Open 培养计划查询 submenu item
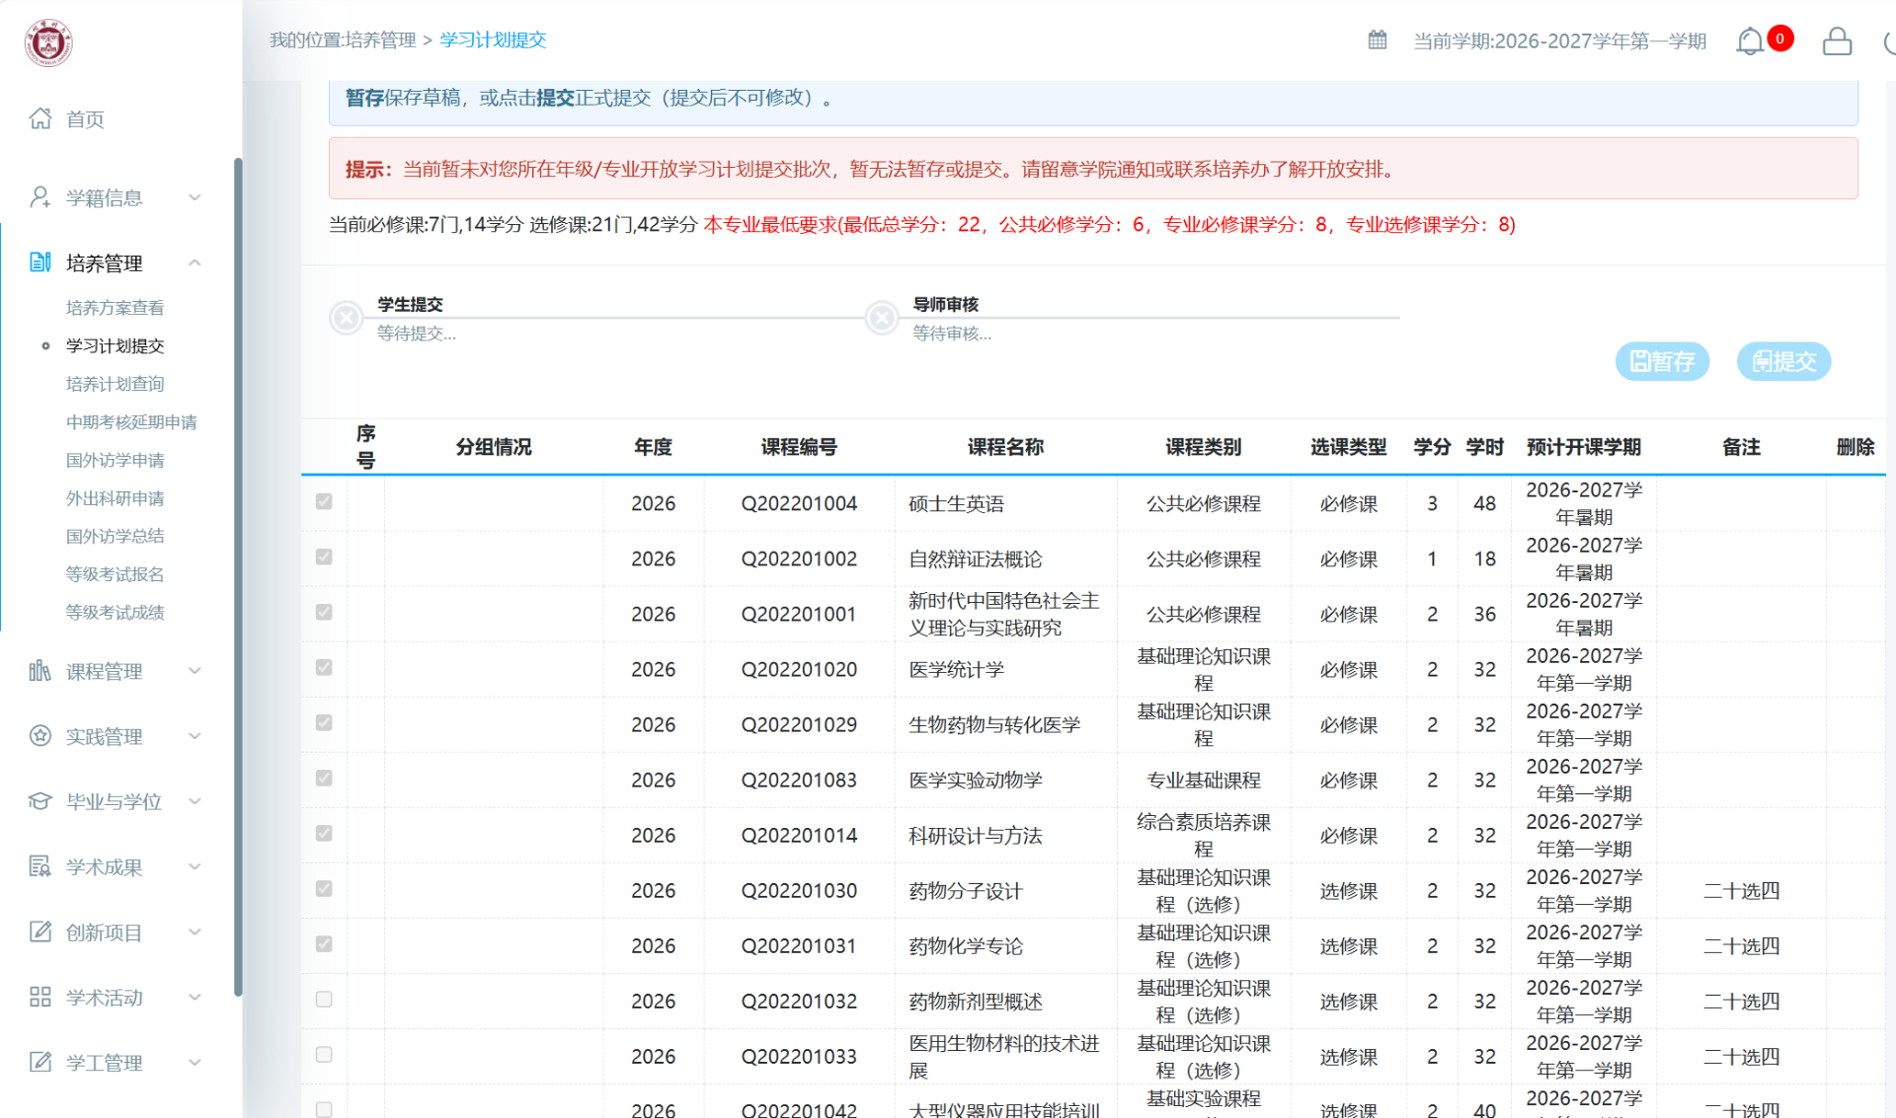The width and height of the screenshot is (1896, 1118). pos(115,384)
